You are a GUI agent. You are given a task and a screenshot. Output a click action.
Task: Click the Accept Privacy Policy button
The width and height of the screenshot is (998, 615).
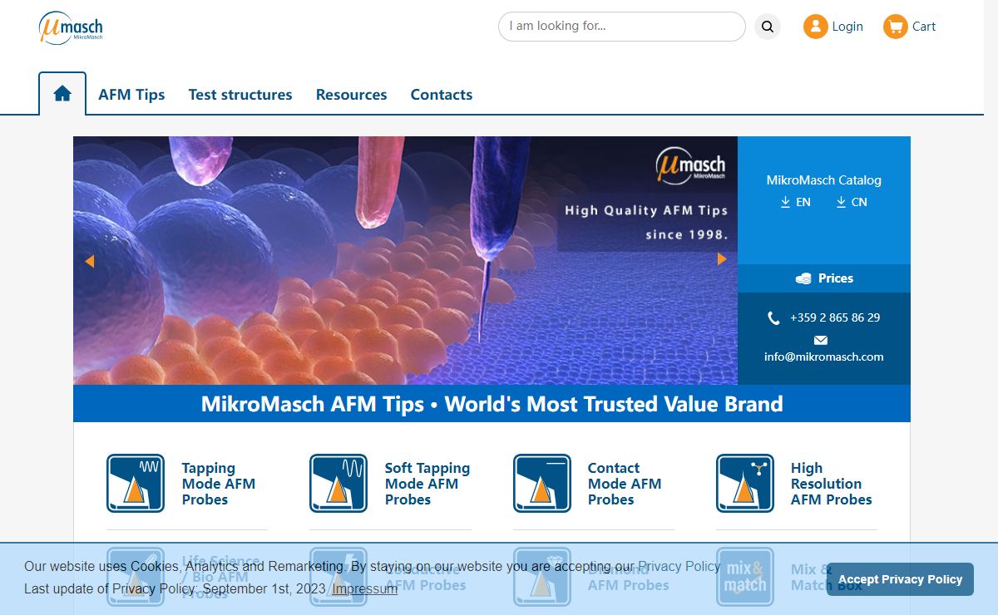900,579
